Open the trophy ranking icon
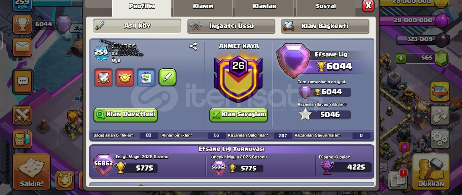462x195 pixels. pos(22,25)
